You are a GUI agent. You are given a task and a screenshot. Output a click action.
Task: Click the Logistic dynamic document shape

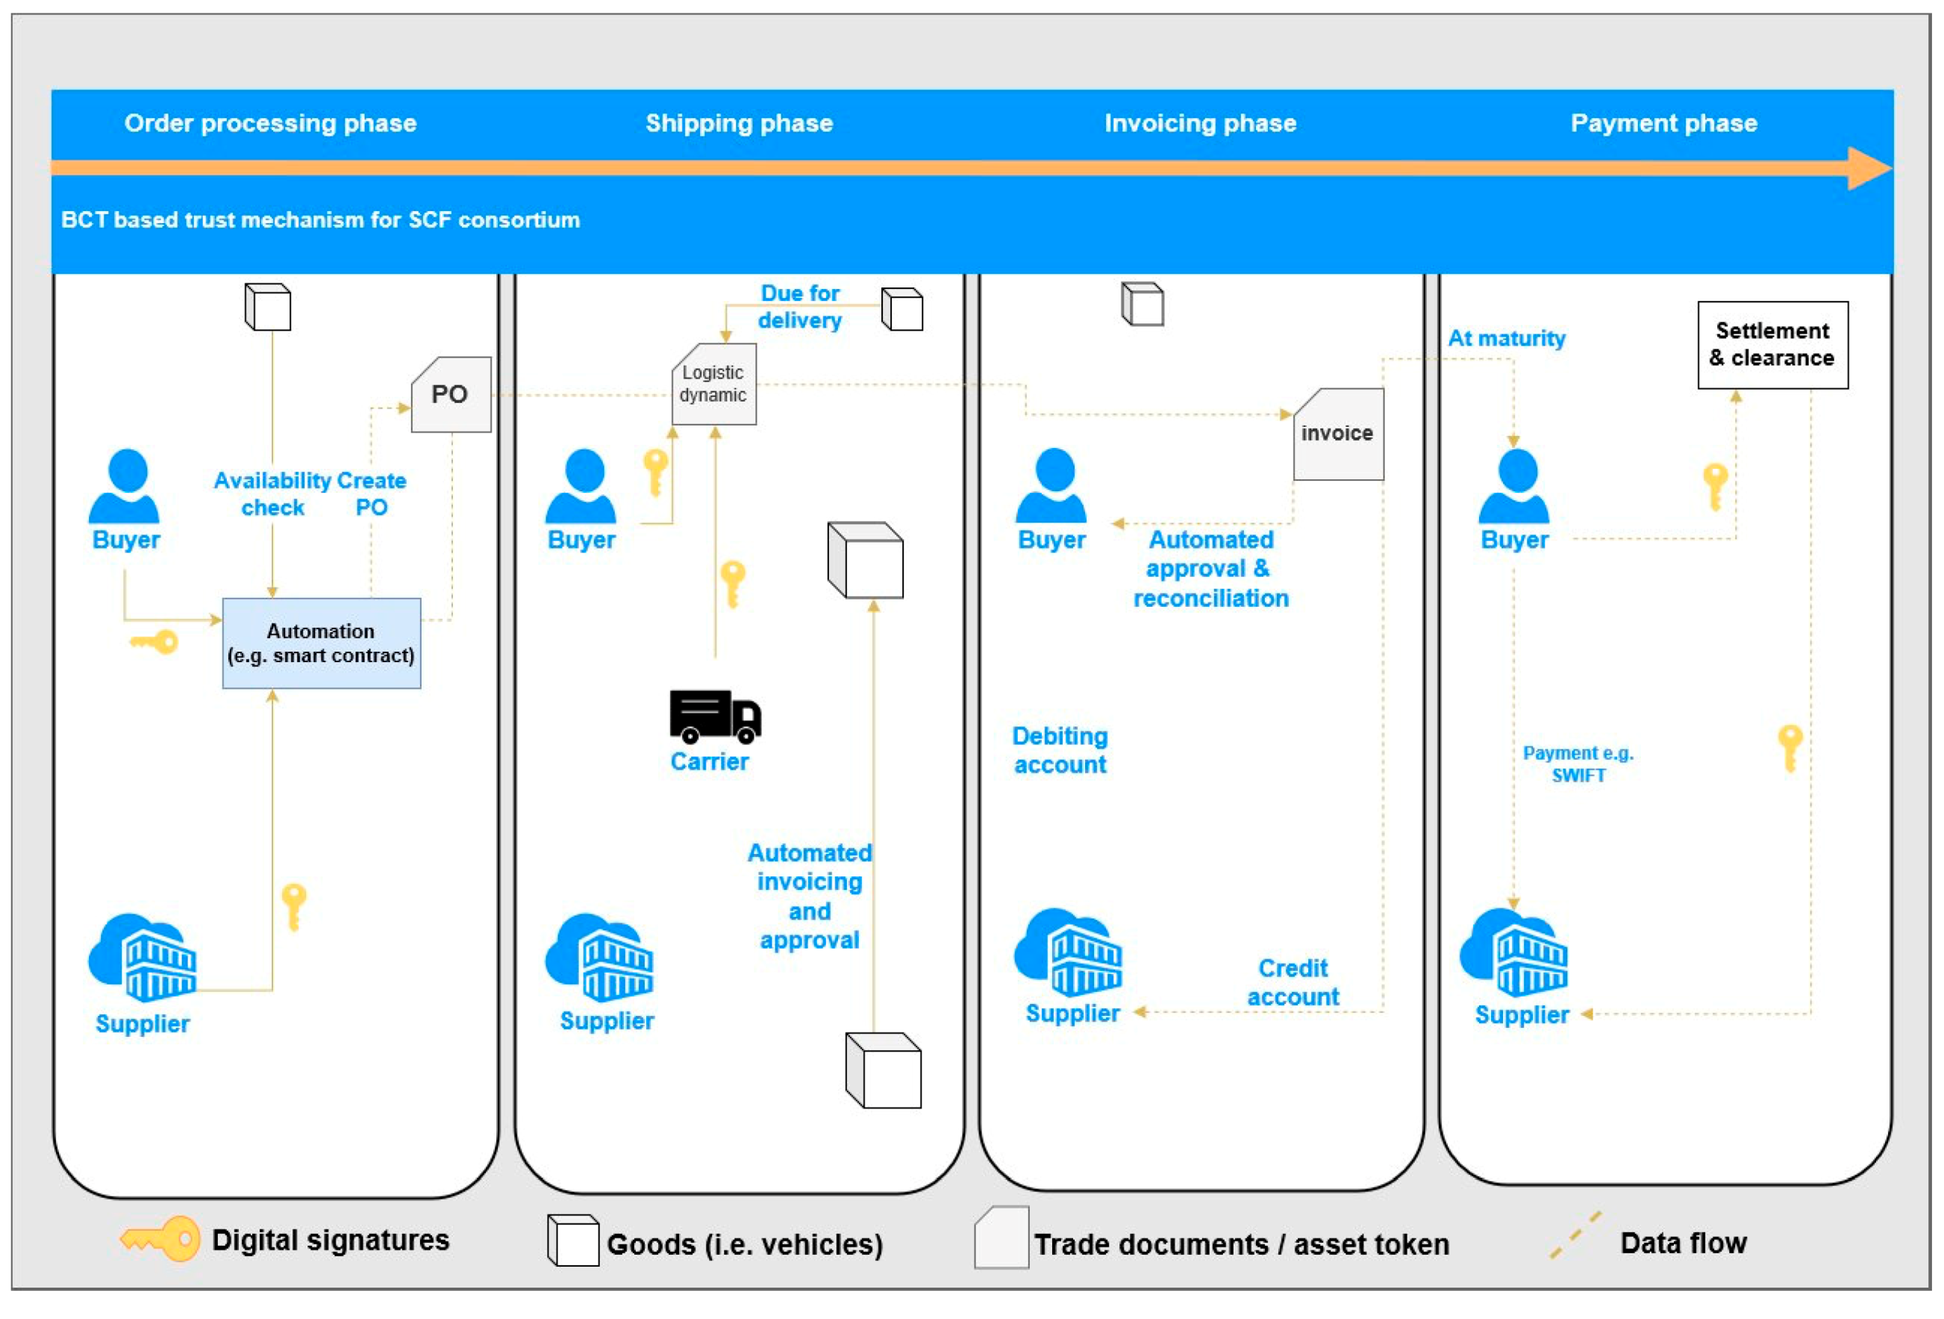coord(713,384)
